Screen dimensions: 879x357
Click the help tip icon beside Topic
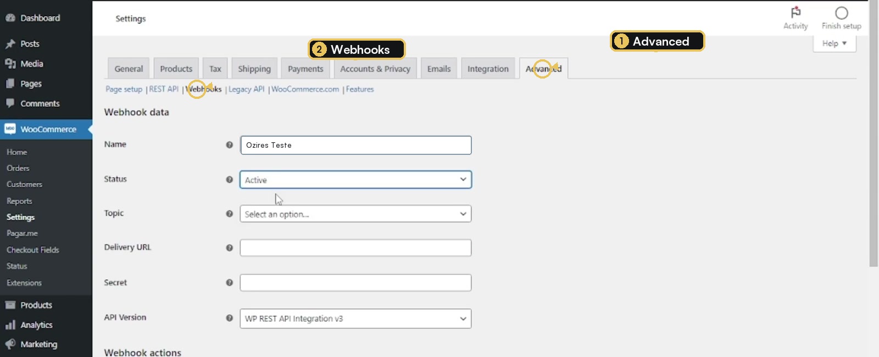tap(230, 214)
